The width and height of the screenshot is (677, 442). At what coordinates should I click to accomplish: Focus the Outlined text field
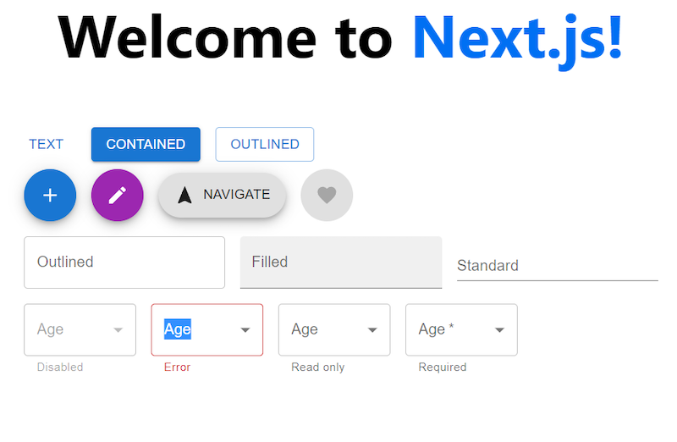point(124,262)
